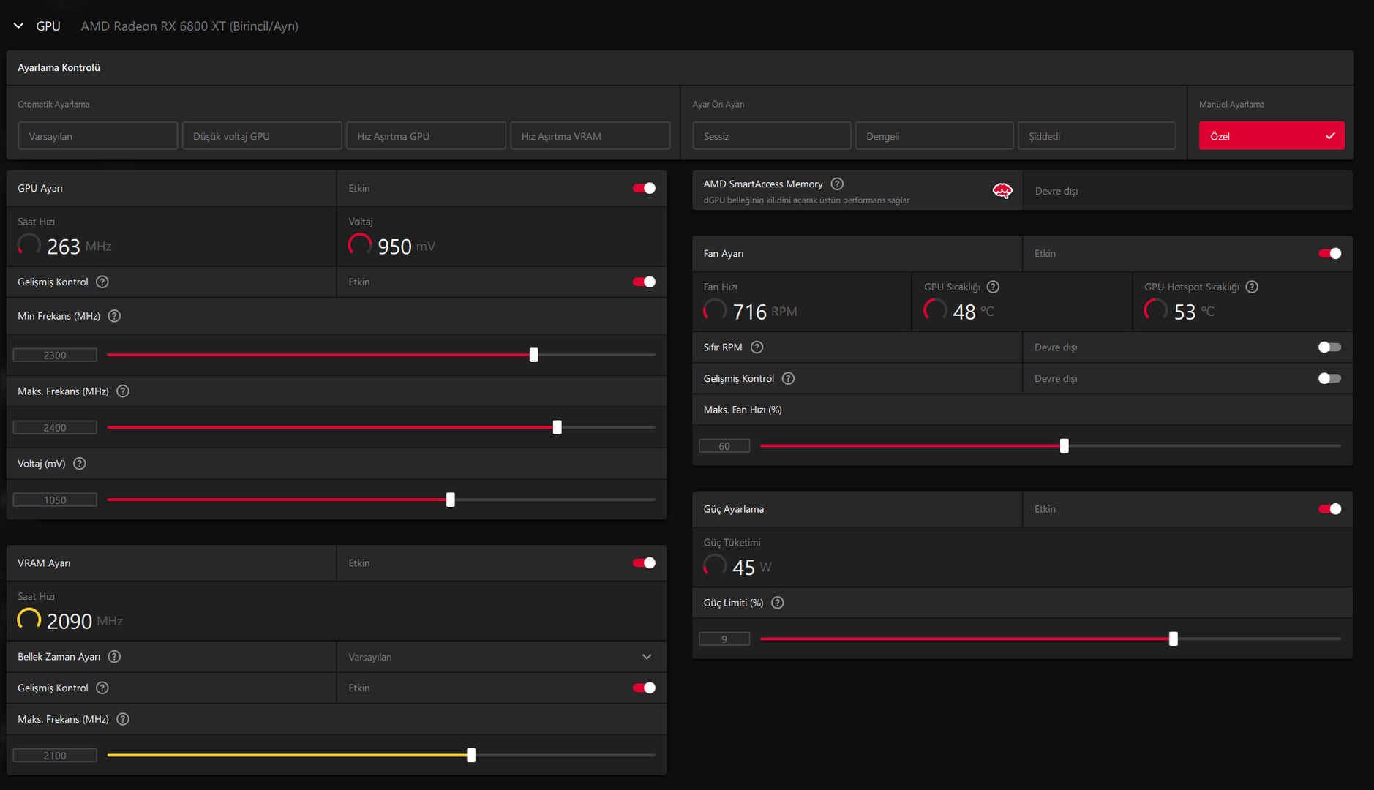Choose Düşük voltaj GPU tuning

262,136
